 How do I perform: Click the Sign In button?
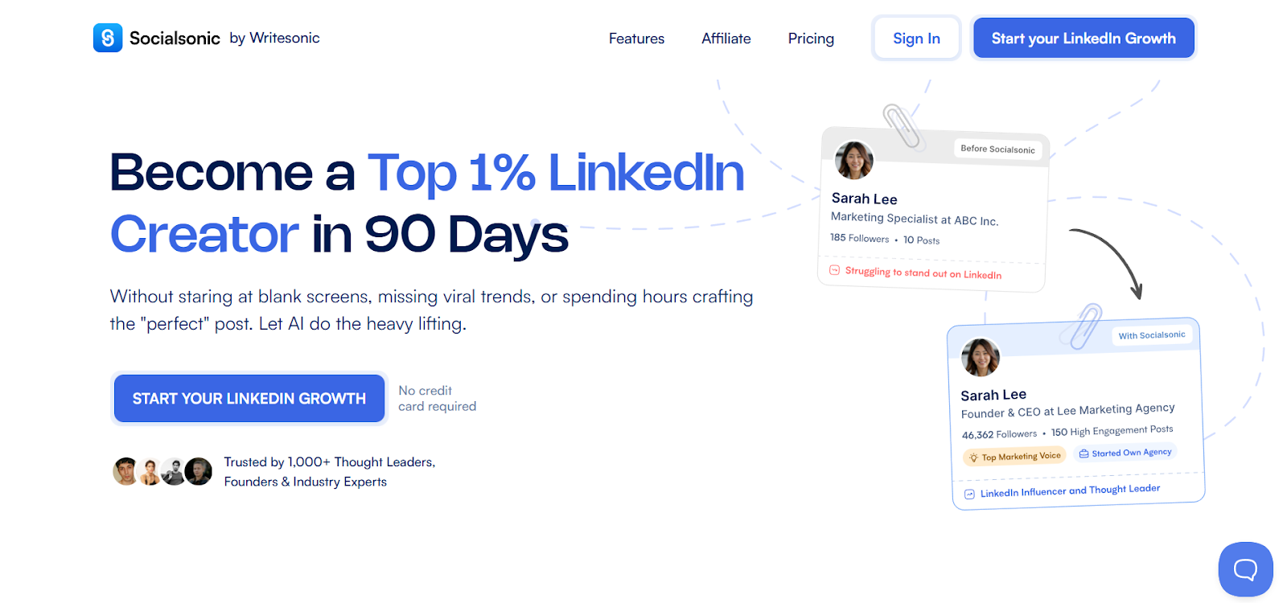click(916, 38)
